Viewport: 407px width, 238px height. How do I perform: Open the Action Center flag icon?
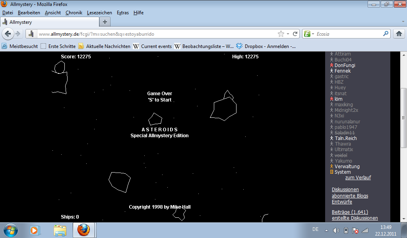(355, 230)
